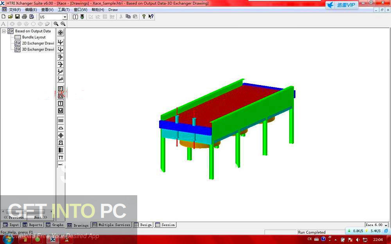Switch to Front view with F icon

[x=60, y=89]
